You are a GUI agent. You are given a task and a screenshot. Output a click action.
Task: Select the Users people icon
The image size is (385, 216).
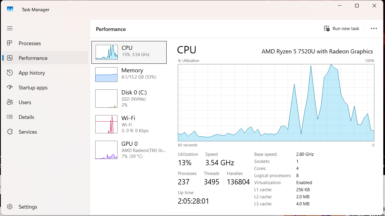10,102
